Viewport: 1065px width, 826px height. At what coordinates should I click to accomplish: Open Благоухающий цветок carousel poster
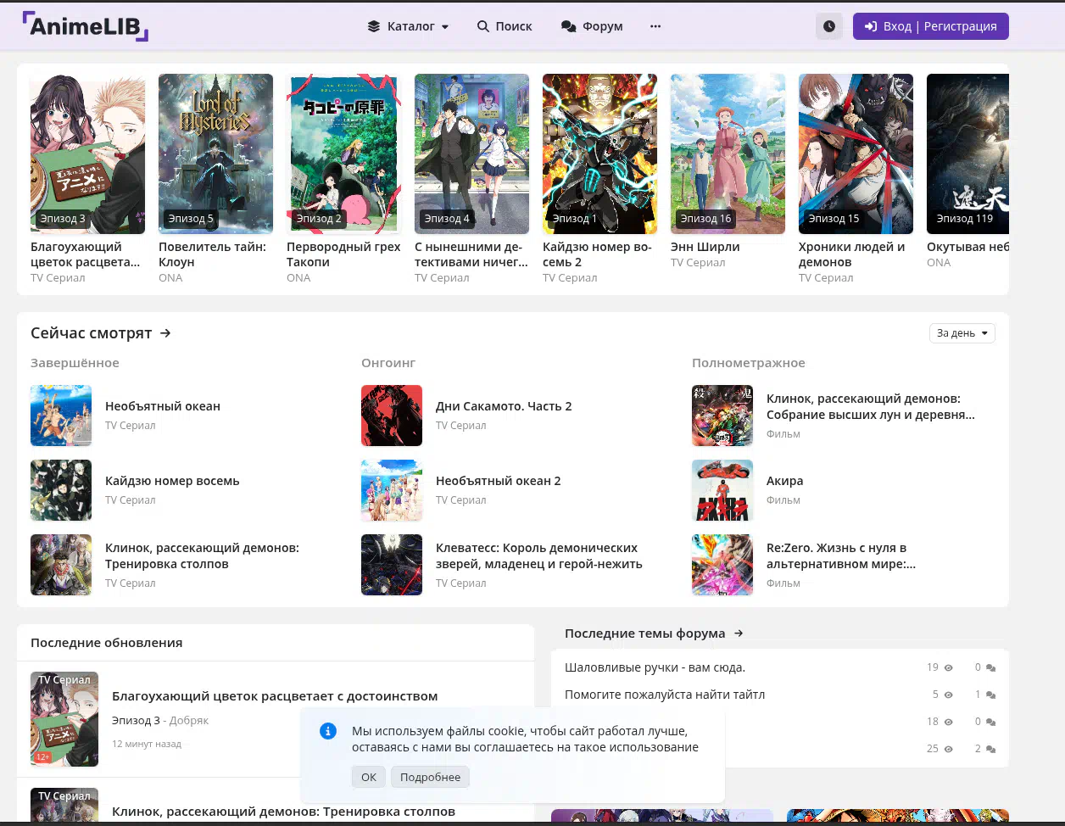tap(87, 153)
